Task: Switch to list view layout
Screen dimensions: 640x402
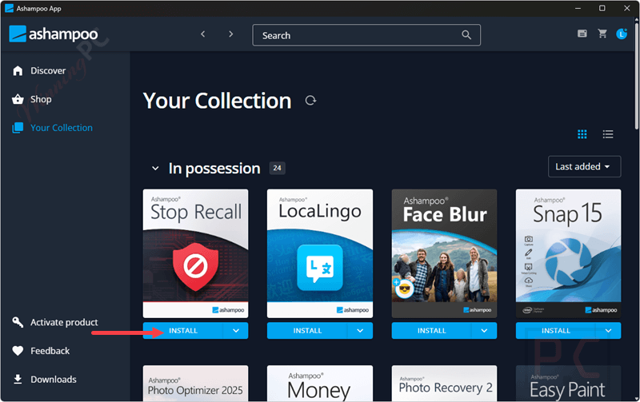Action: [608, 134]
